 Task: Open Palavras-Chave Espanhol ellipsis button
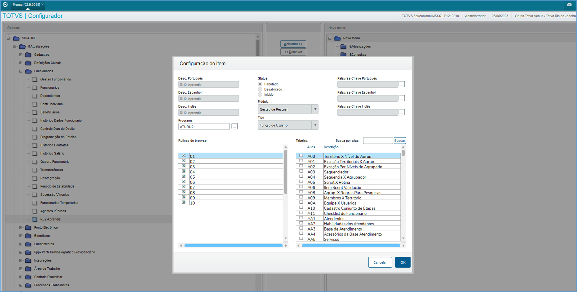(402, 98)
